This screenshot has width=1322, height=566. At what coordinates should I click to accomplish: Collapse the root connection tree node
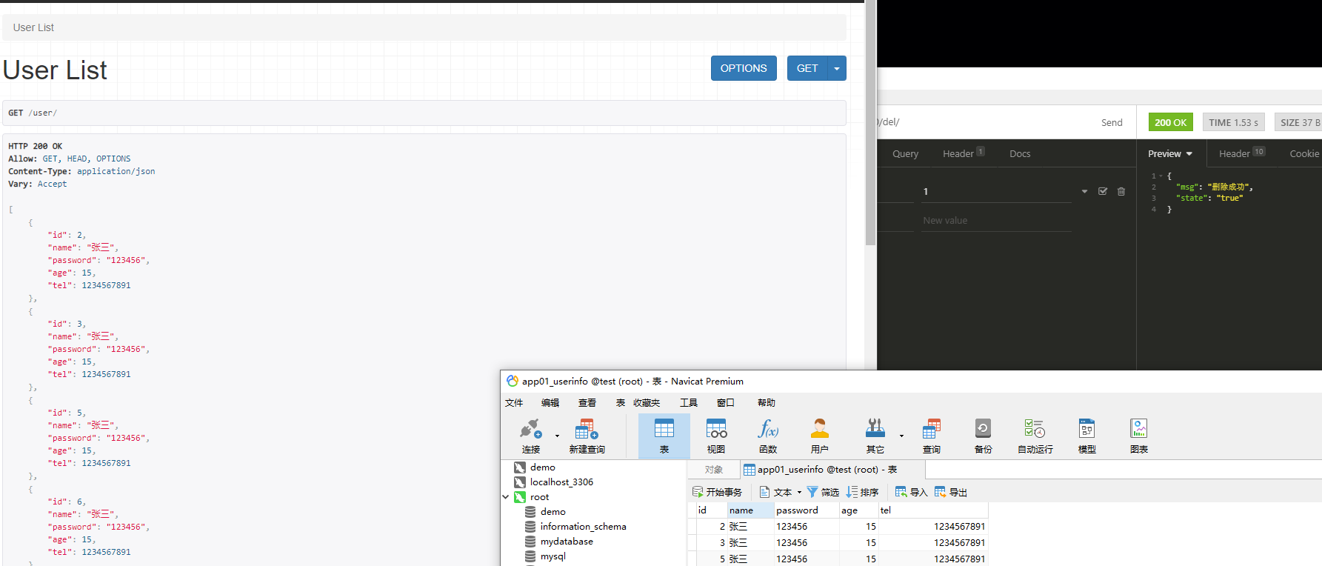pos(506,497)
